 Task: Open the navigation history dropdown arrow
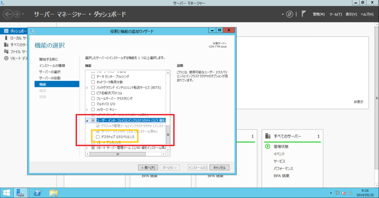[23, 14]
